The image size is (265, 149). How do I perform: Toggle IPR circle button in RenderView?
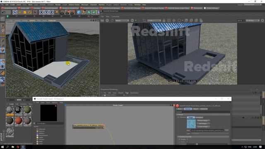pos(107,20)
